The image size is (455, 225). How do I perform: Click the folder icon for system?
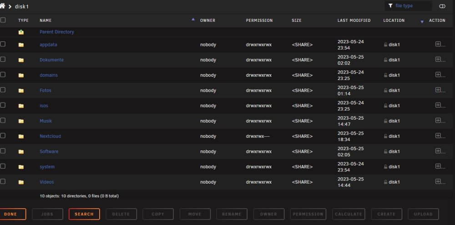click(21, 167)
